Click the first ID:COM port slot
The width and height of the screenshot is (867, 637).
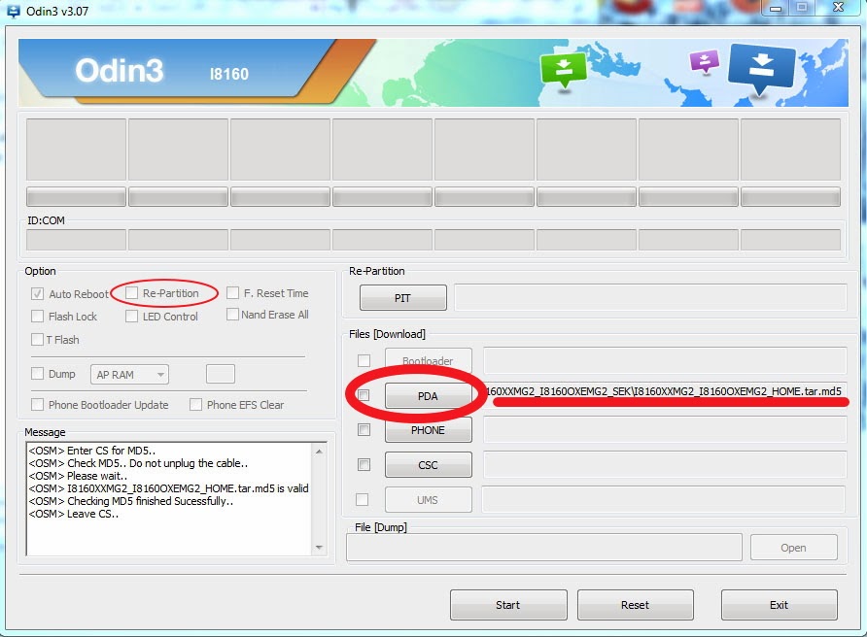pyautogui.click(x=77, y=240)
